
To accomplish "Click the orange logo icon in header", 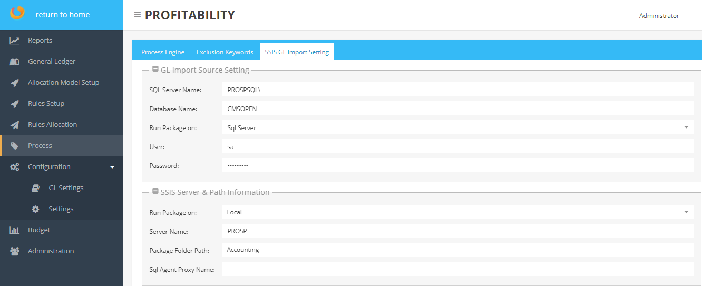I will (x=17, y=13).
